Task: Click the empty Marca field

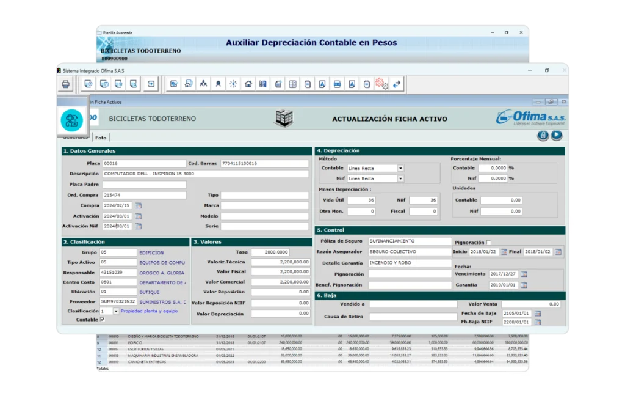Action: tap(265, 205)
